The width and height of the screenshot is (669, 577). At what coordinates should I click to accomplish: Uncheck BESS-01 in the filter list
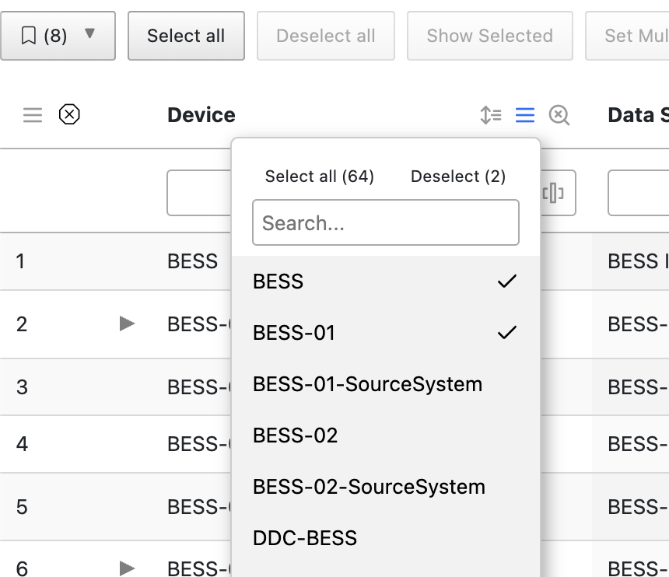pos(385,333)
